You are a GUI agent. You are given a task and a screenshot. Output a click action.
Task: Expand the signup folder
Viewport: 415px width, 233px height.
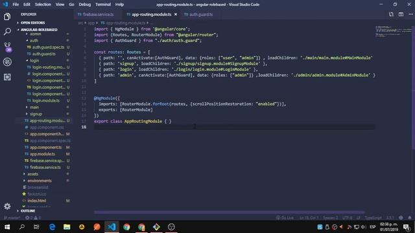tap(36, 114)
